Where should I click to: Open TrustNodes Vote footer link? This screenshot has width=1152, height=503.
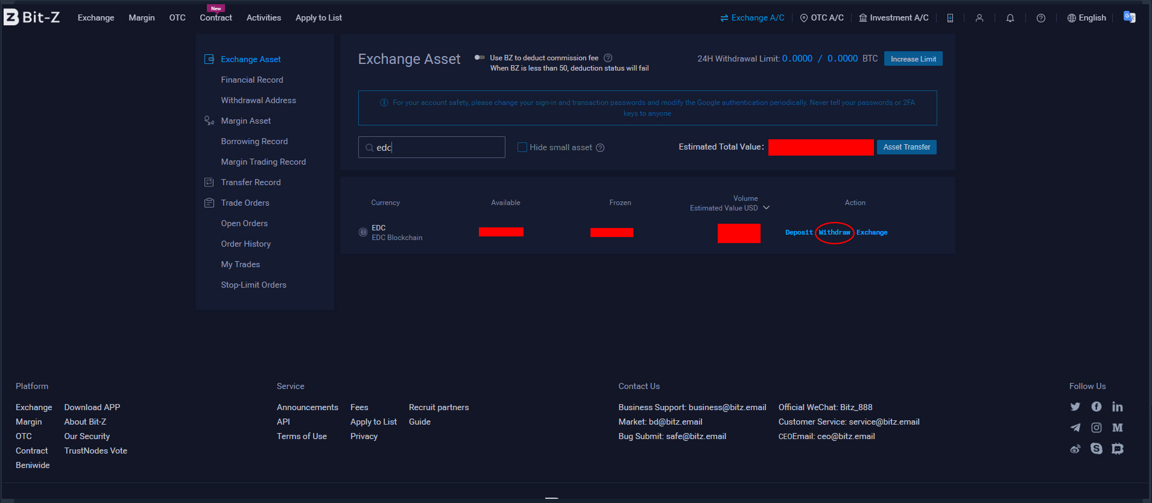pyautogui.click(x=96, y=451)
